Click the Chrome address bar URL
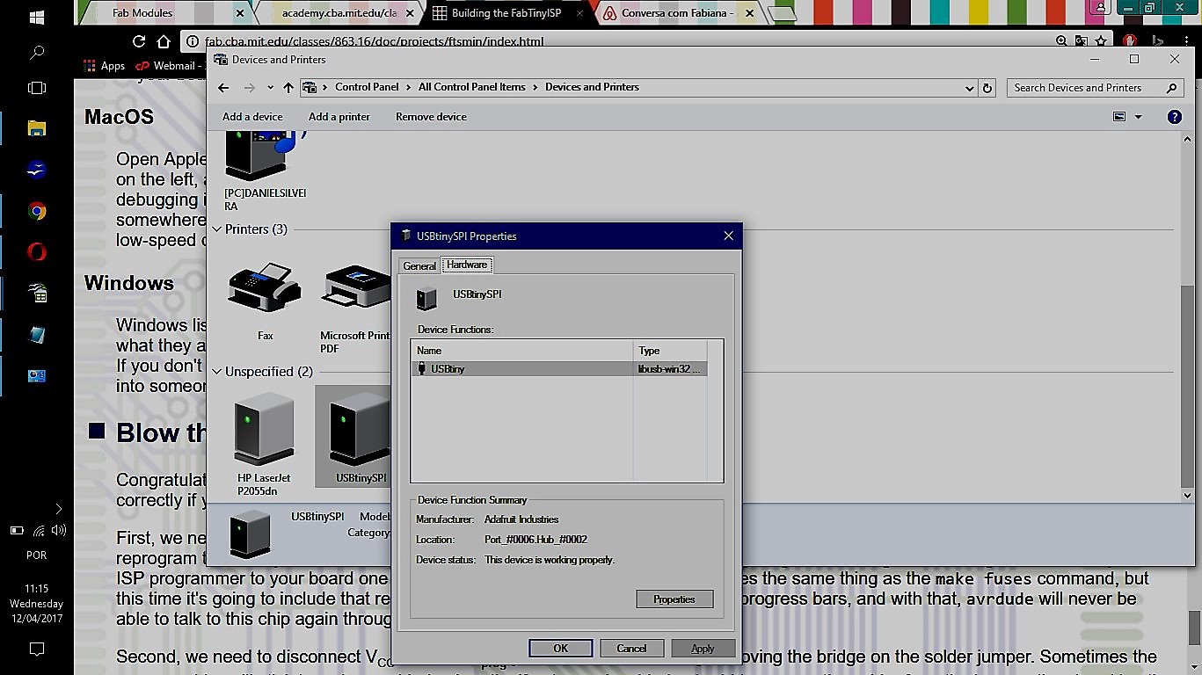The image size is (1202, 675). [375, 41]
